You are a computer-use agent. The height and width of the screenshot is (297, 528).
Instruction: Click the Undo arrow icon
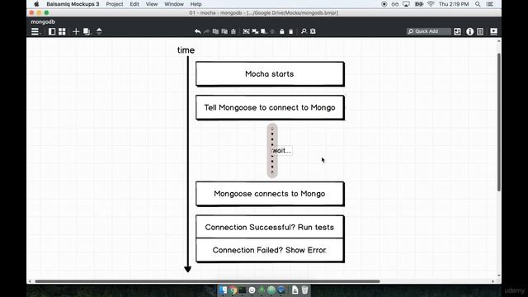[198, 31]
